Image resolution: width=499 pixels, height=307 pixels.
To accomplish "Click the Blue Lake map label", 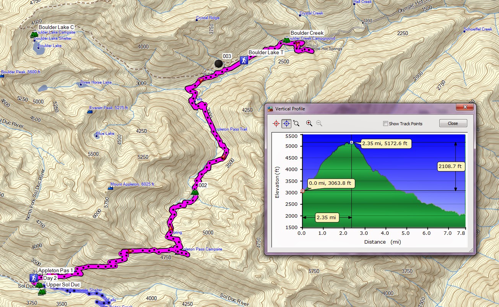I will (x=106, y=134).
